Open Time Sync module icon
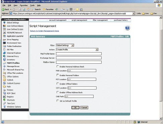Screen dimensions: 163x124 [x=4, y=103]
